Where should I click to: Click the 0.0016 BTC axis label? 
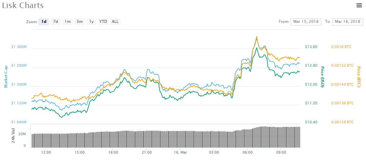point(341,47)
